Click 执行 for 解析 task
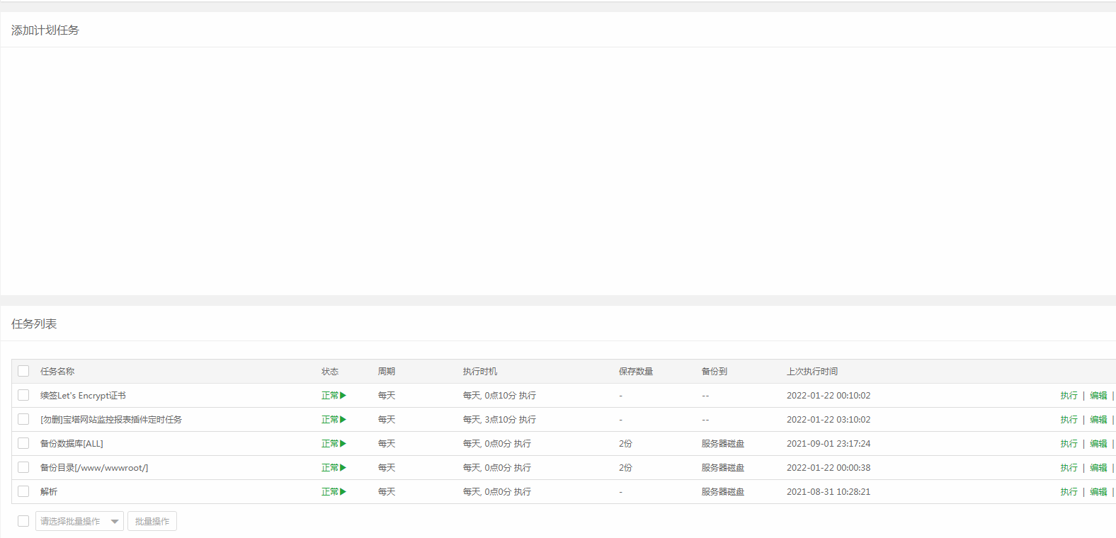The image size is (1116, 538). click(1069, 492)
